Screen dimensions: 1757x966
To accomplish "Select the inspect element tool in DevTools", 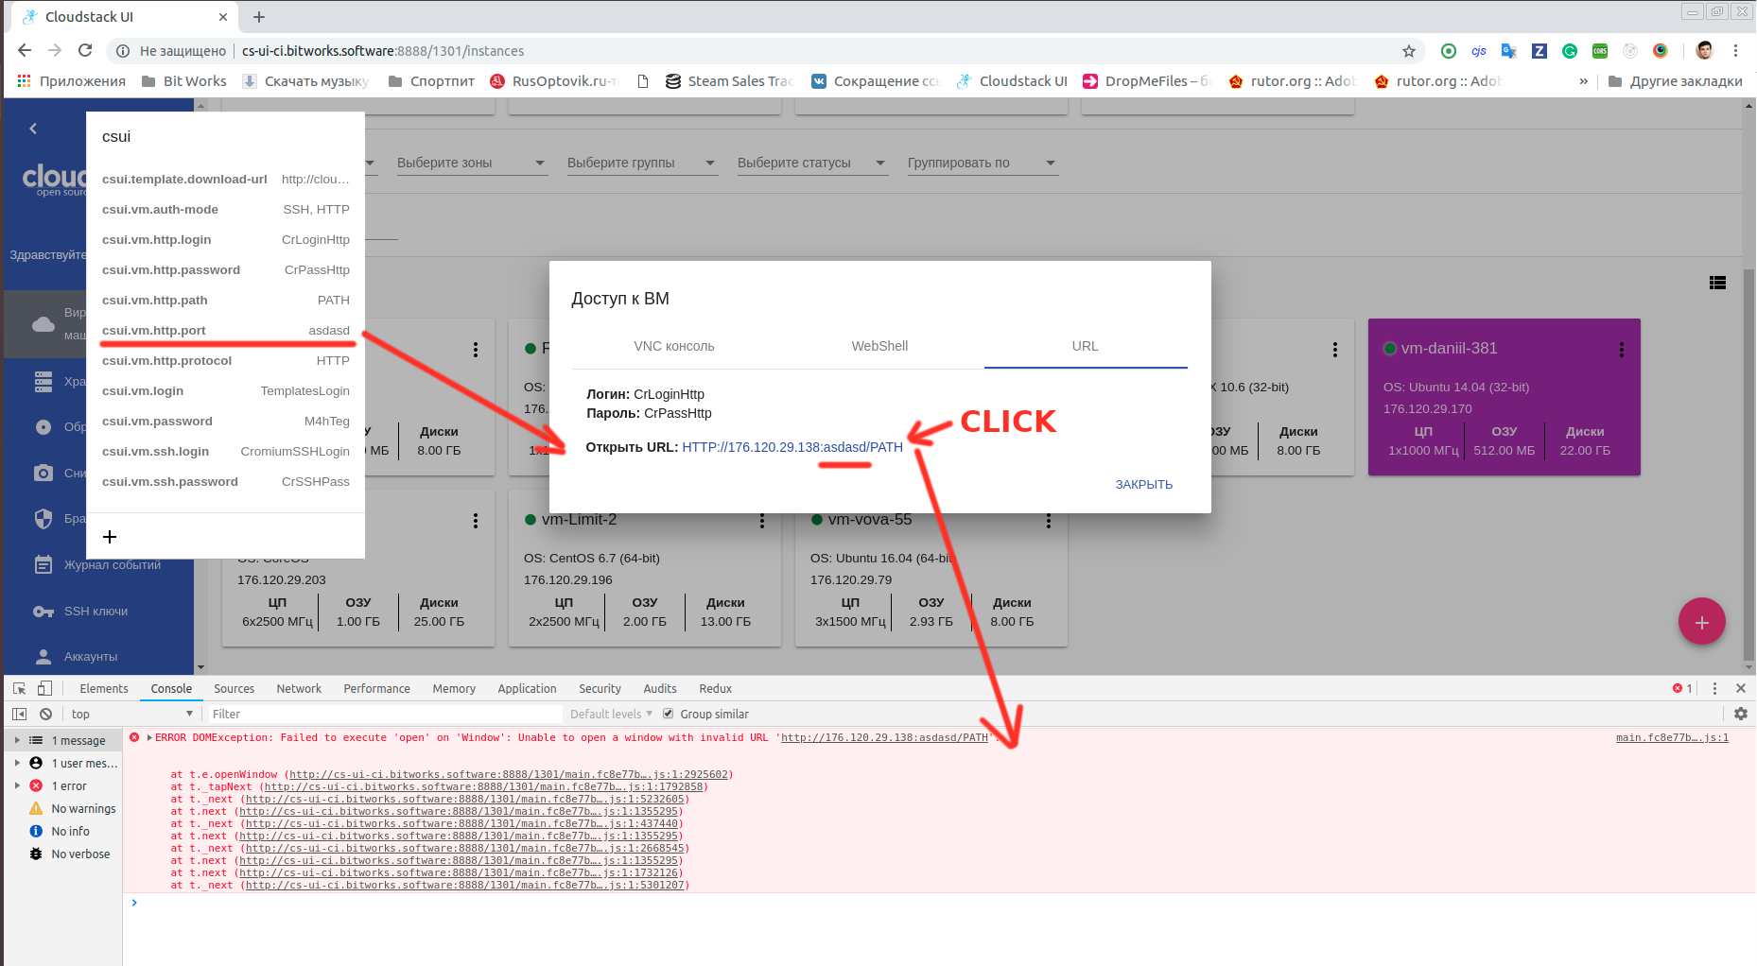I will (17, 688).
